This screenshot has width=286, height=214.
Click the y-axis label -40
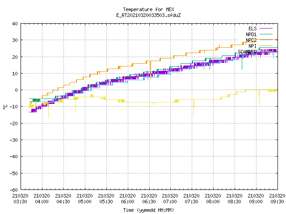14,156
